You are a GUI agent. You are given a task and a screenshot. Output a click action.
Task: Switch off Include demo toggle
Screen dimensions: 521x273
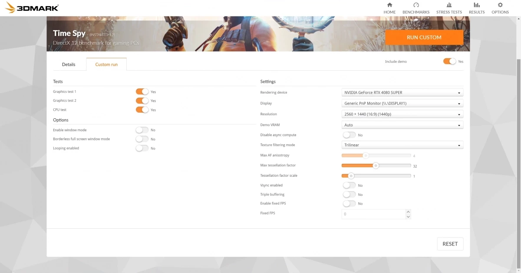(x=449, y=62)
